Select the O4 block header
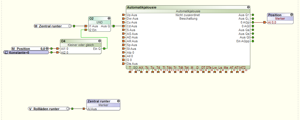 point(81,41)
